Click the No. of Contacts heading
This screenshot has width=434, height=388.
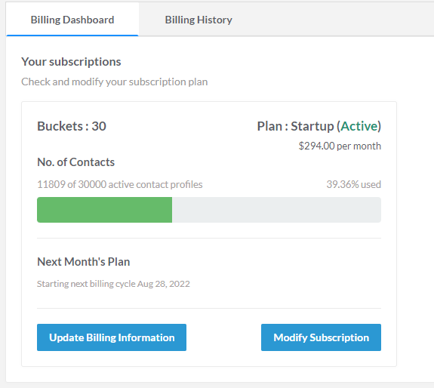tap(75, 162)
